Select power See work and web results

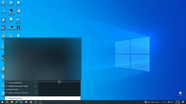coord(21,93)
